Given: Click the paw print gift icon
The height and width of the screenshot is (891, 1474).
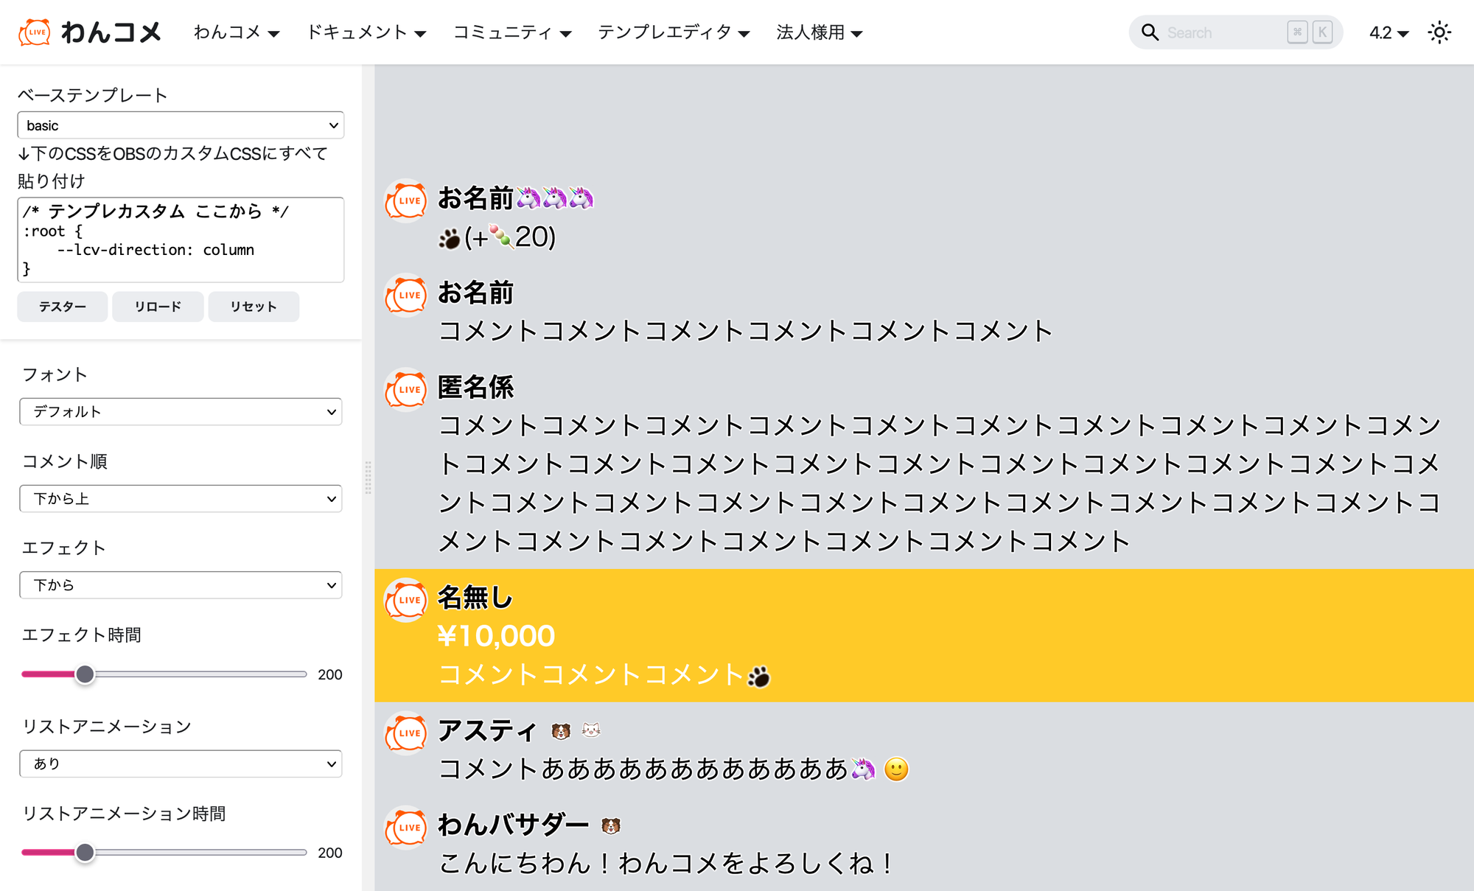Looking at the screenshot, I should coord(449,238).
